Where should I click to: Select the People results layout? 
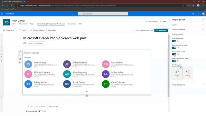(x=177, y=73)
